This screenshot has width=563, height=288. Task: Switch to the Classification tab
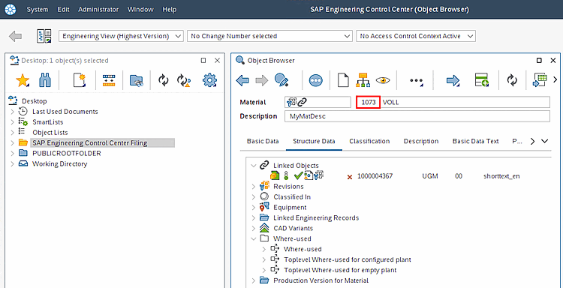(x=369, y=141)
